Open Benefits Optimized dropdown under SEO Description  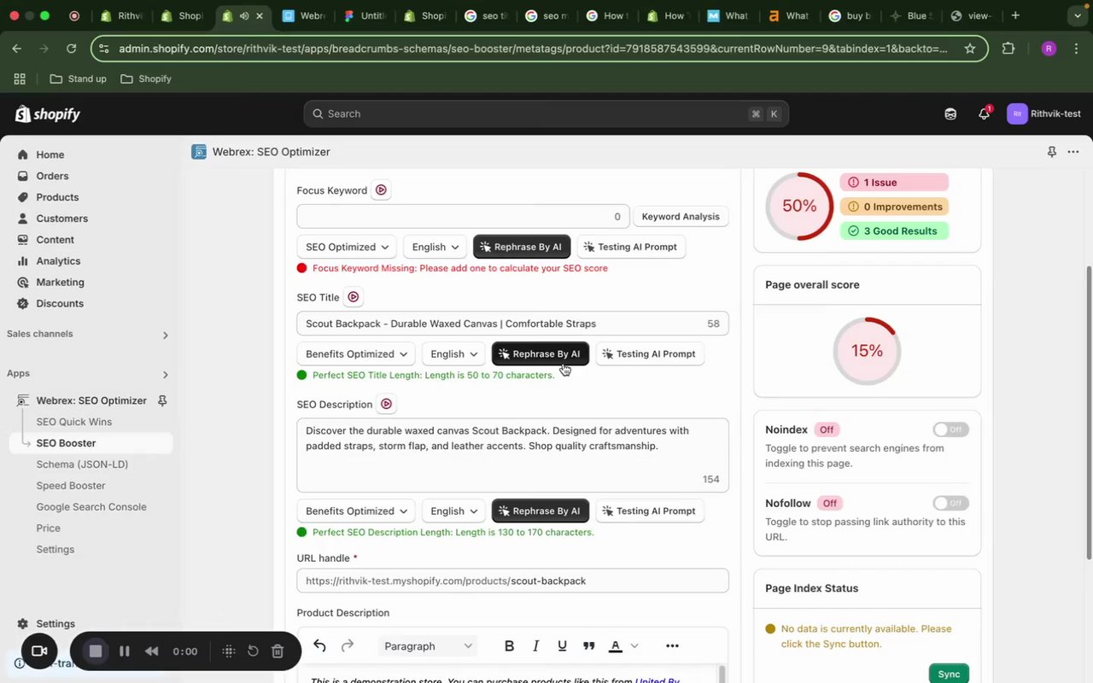(356, 511)
